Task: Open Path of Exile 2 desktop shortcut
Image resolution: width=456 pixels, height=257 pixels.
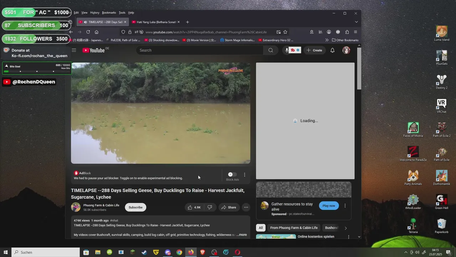Action: coord(441,130)
